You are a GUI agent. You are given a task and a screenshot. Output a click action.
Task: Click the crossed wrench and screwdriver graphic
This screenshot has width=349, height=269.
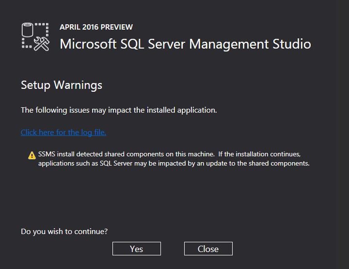coord(42,44)
